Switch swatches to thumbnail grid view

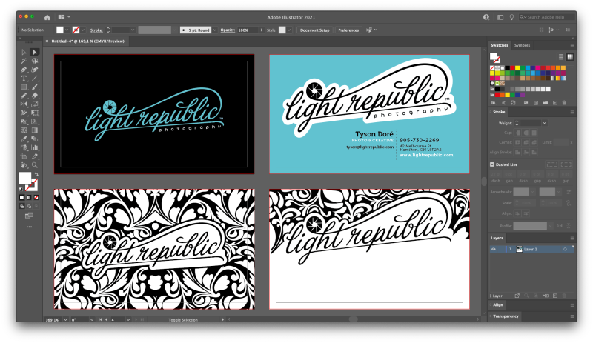570,57
